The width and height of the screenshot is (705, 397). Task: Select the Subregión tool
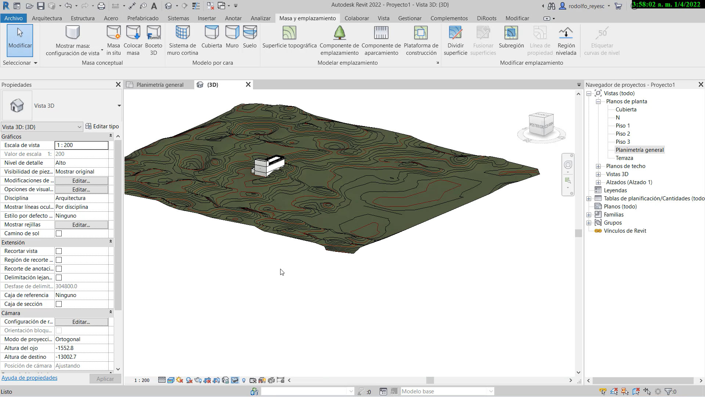click(511, 37)
